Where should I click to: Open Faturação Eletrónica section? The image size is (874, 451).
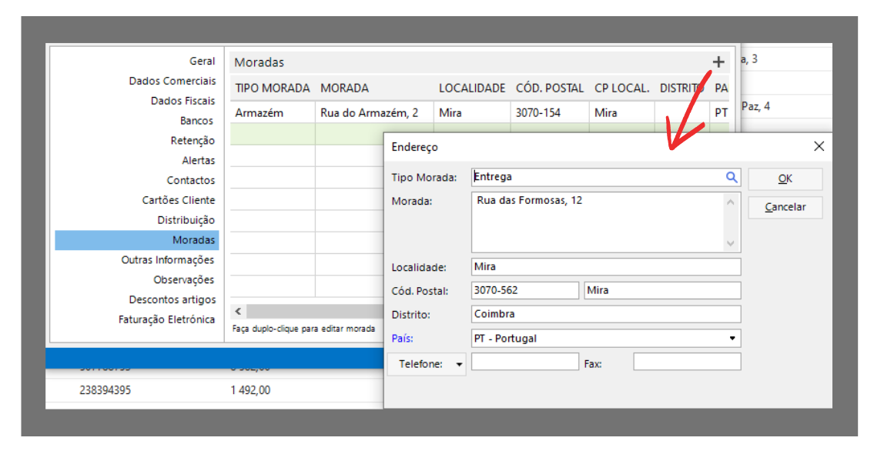point(166,319)
